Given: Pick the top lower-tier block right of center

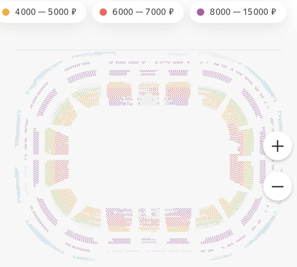Looking at the screenshot, I should click(x=177, y=94).
